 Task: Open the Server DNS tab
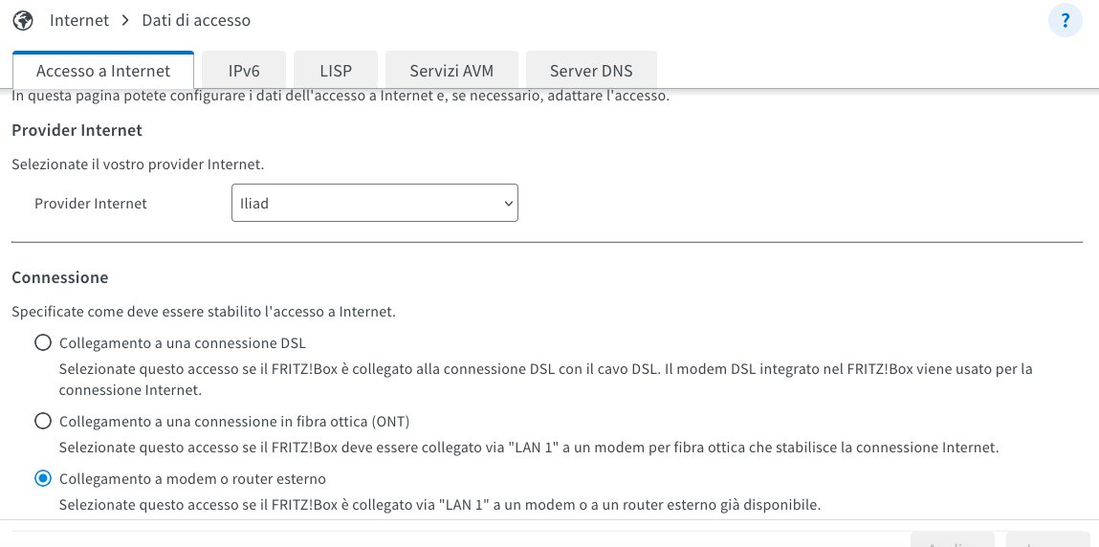[591, 71]
